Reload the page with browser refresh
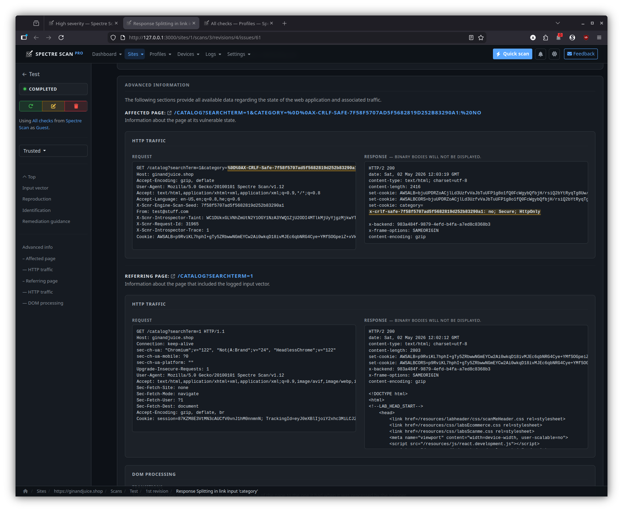This screenshot has width=623, height=512. (x=61, y=38)
